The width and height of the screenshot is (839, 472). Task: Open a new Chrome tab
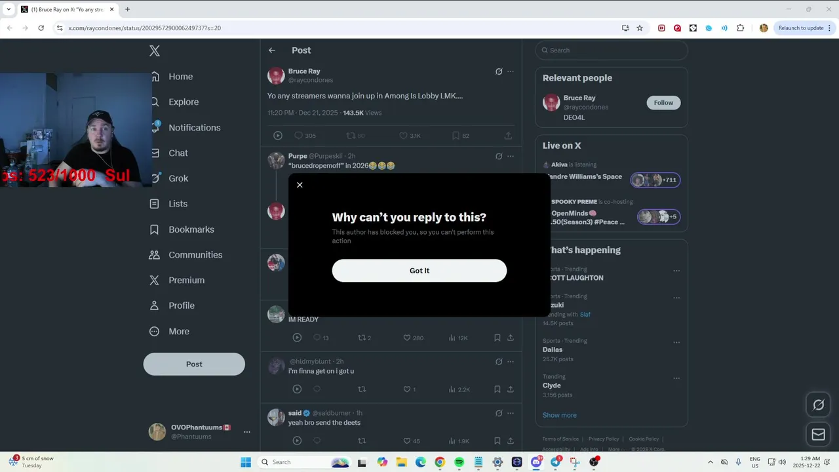point(127,9)
